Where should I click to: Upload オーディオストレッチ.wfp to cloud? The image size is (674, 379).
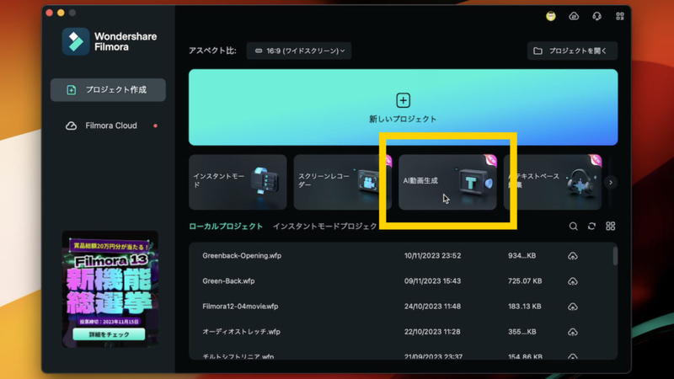pyautogui.click(x=573, y=332)
